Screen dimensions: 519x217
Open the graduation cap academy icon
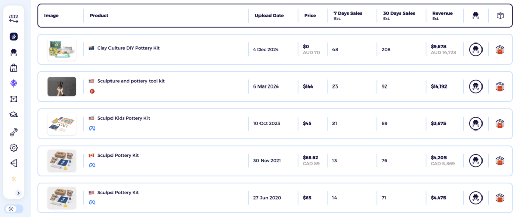pos(14,115)
